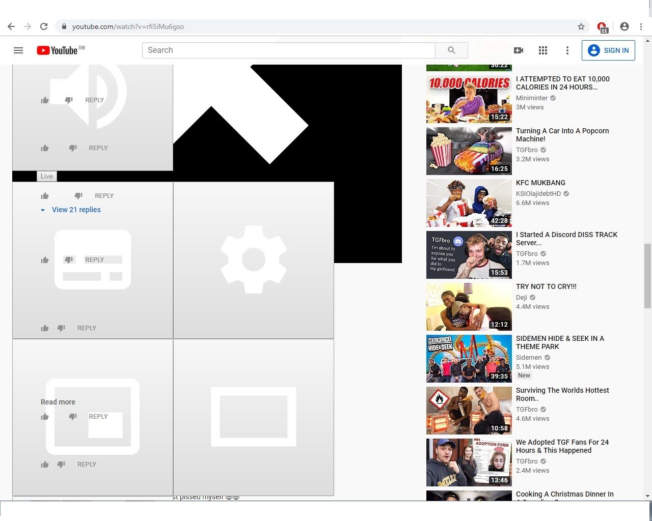Bookmark this page with the star icon
652x521 pixels.
(x=581, y=26)
